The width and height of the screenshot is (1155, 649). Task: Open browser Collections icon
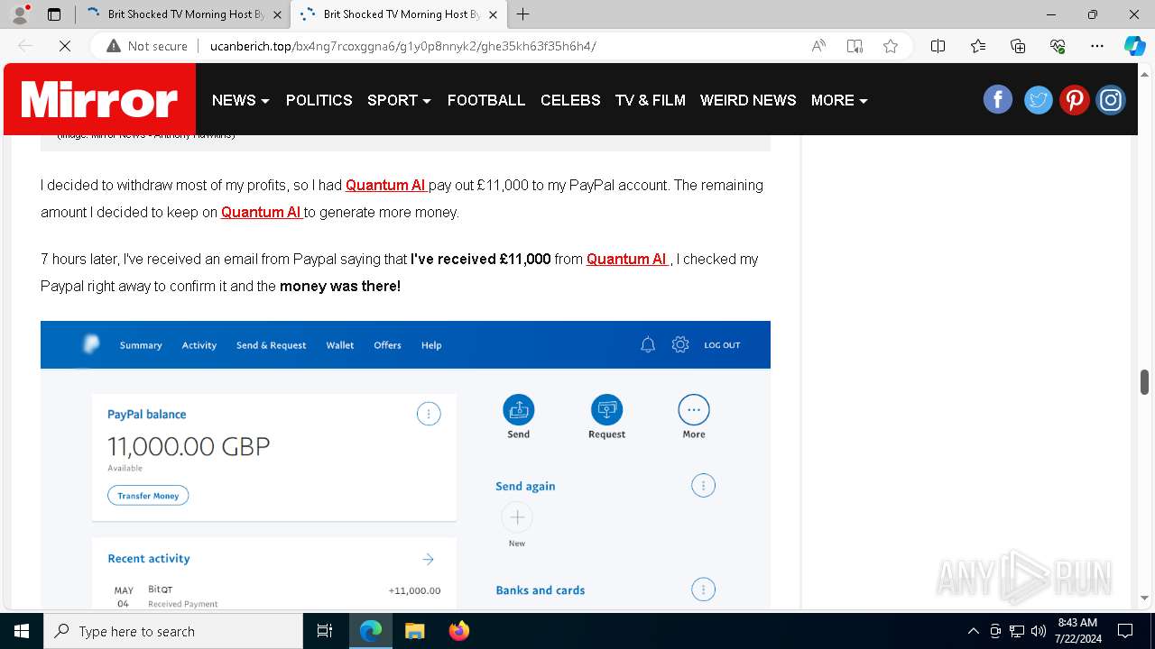coord(1018,46)
